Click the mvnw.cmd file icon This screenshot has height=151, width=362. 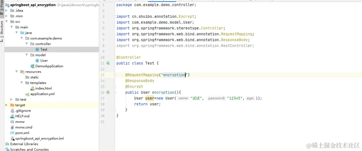[x=12, y=127]
